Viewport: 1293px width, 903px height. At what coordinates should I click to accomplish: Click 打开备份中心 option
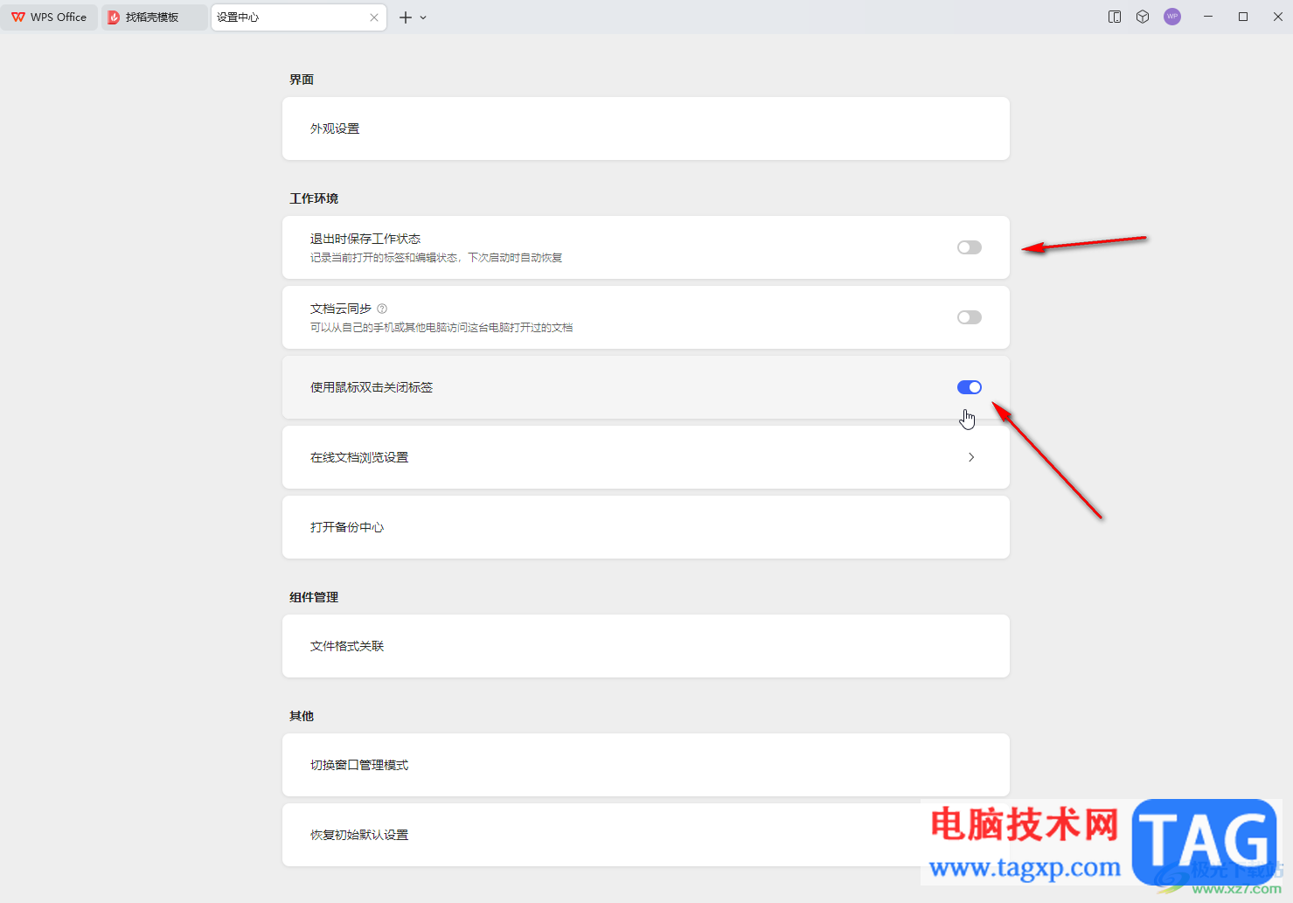point(646,527)
